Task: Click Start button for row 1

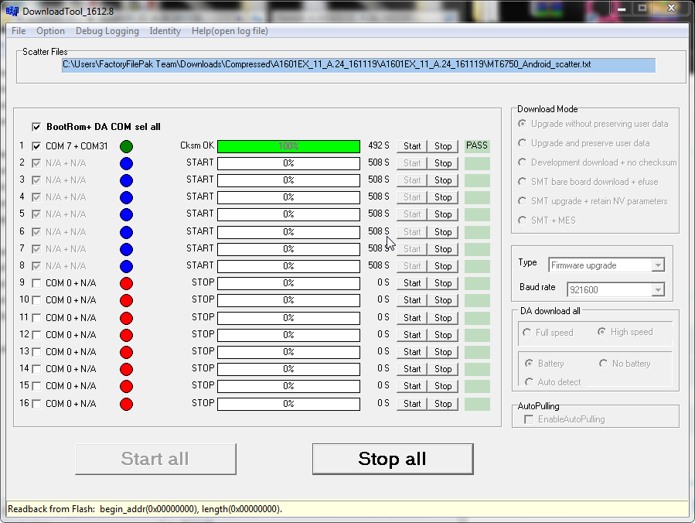Action: pyautogui.click(x=412, y=146)
